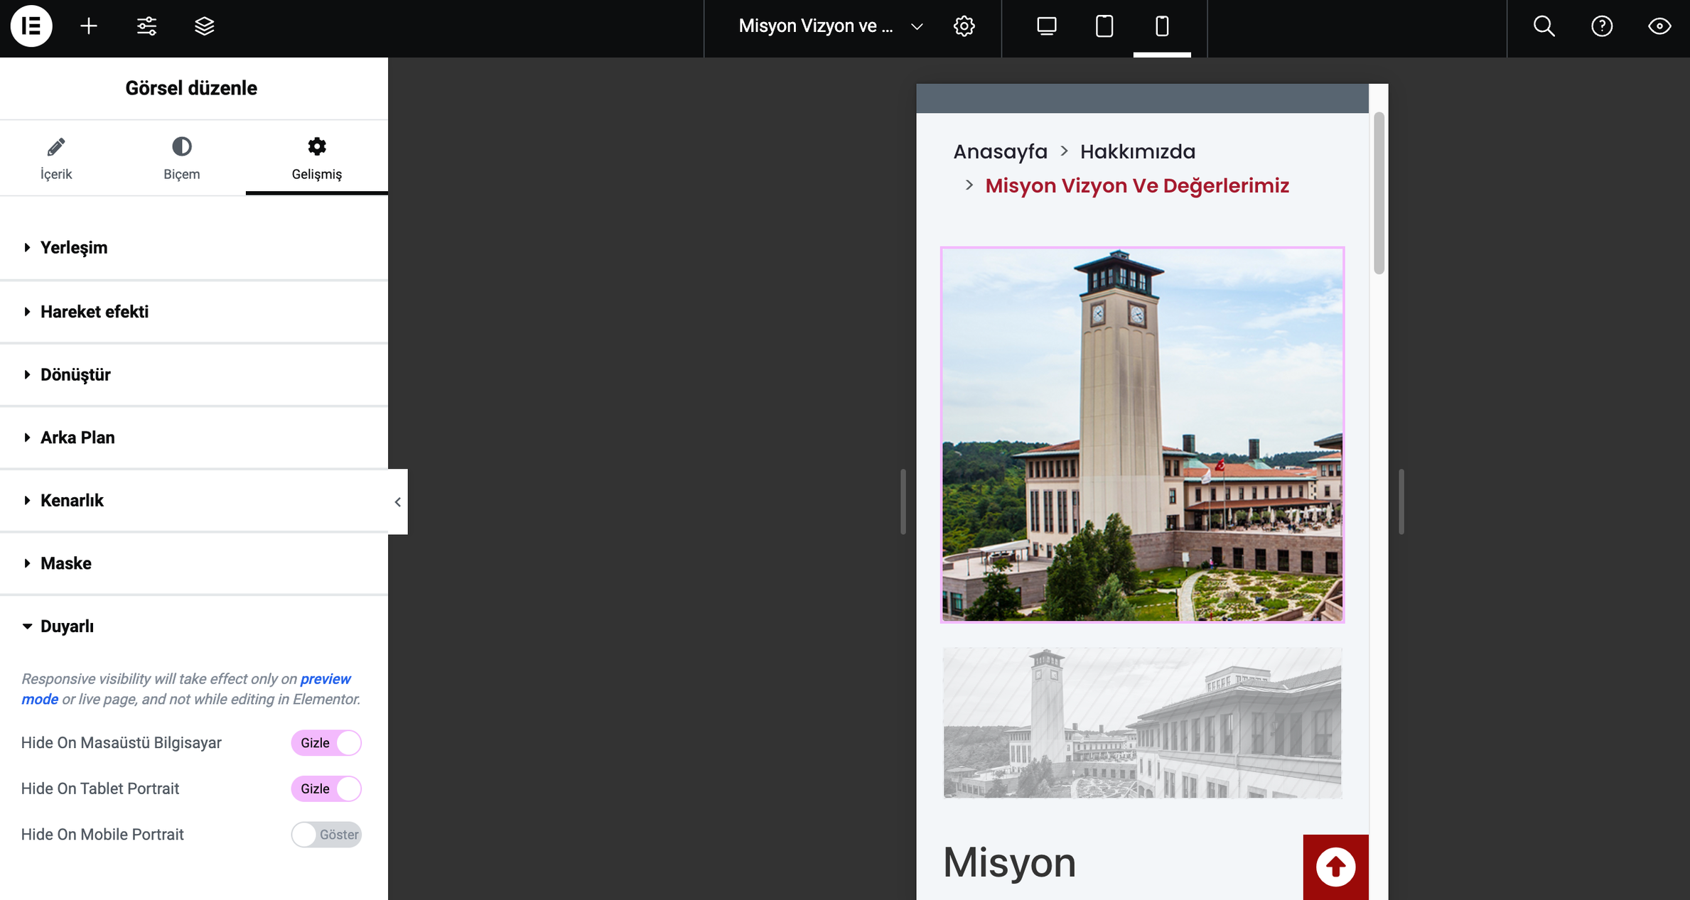Expand the Hareket efekti section

click(94, 311)
